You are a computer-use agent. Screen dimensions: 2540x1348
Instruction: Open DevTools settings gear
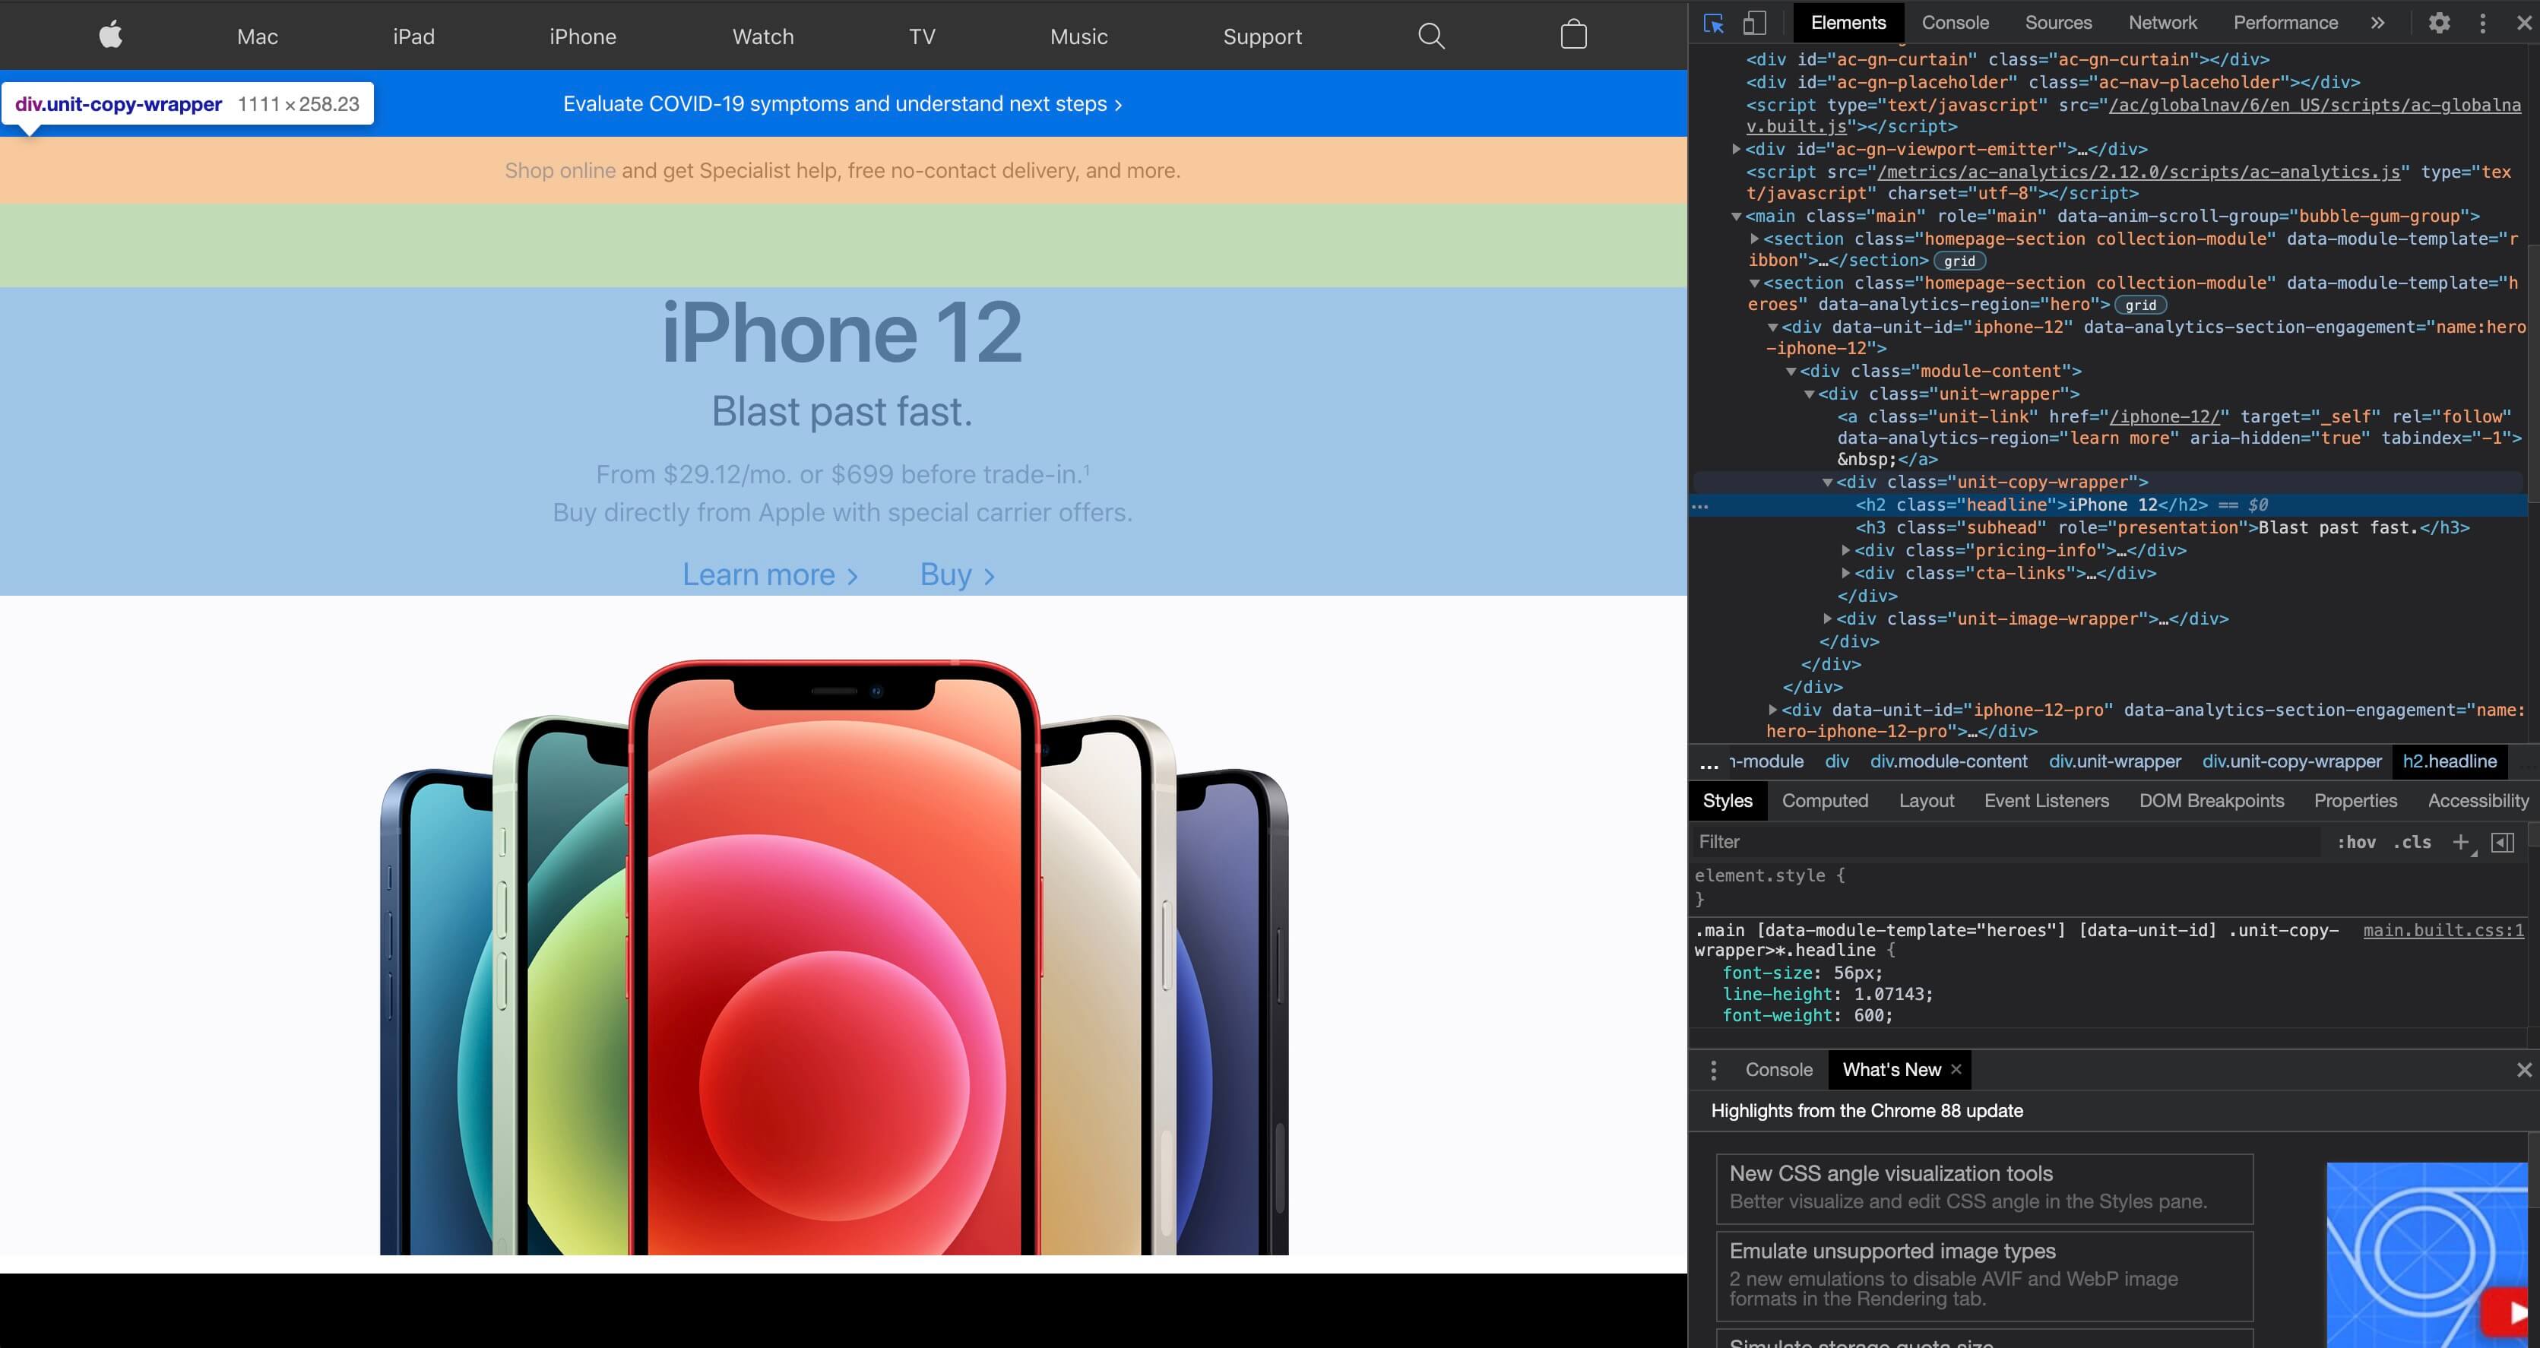2438,23
